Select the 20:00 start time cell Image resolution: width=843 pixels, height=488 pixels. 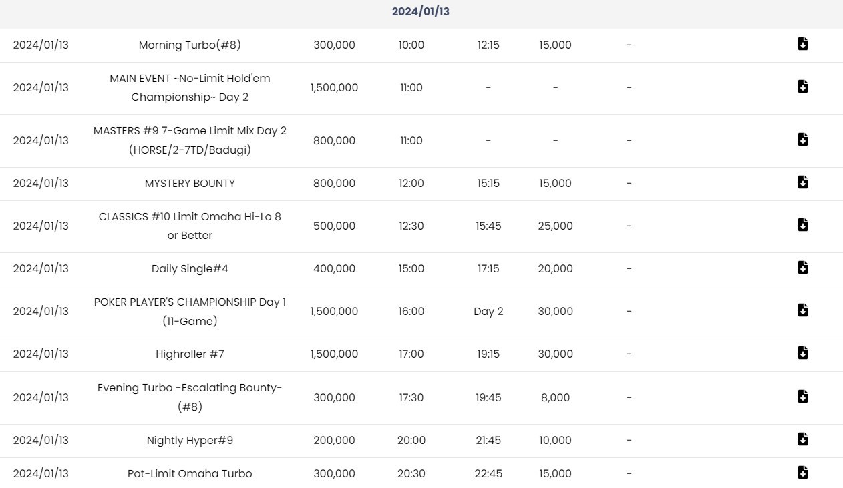(411, 440)
